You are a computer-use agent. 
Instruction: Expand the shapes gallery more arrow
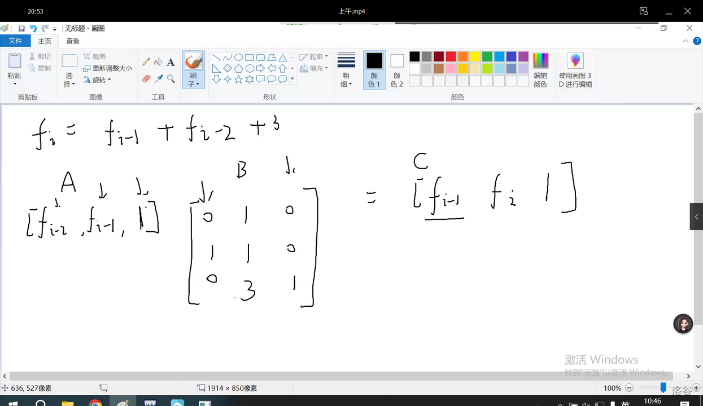(x=292, y=79)
